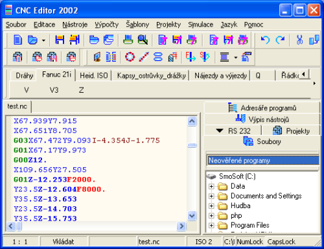Insert the Z template

81,90
